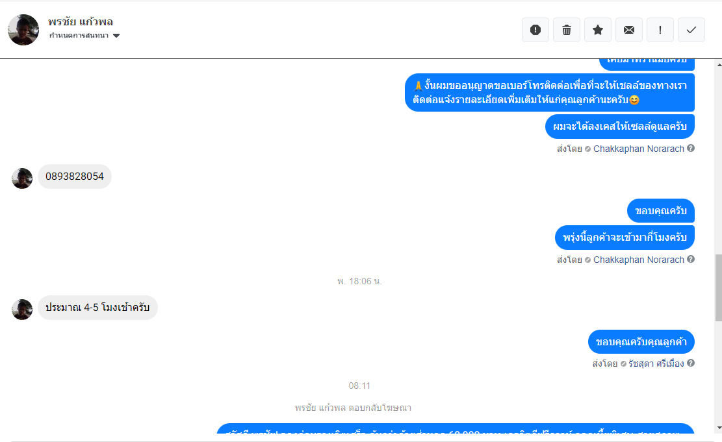Click the help icon beside the first Chakkaphan Norarach
722x442 pixels.
tap(691, 148)
